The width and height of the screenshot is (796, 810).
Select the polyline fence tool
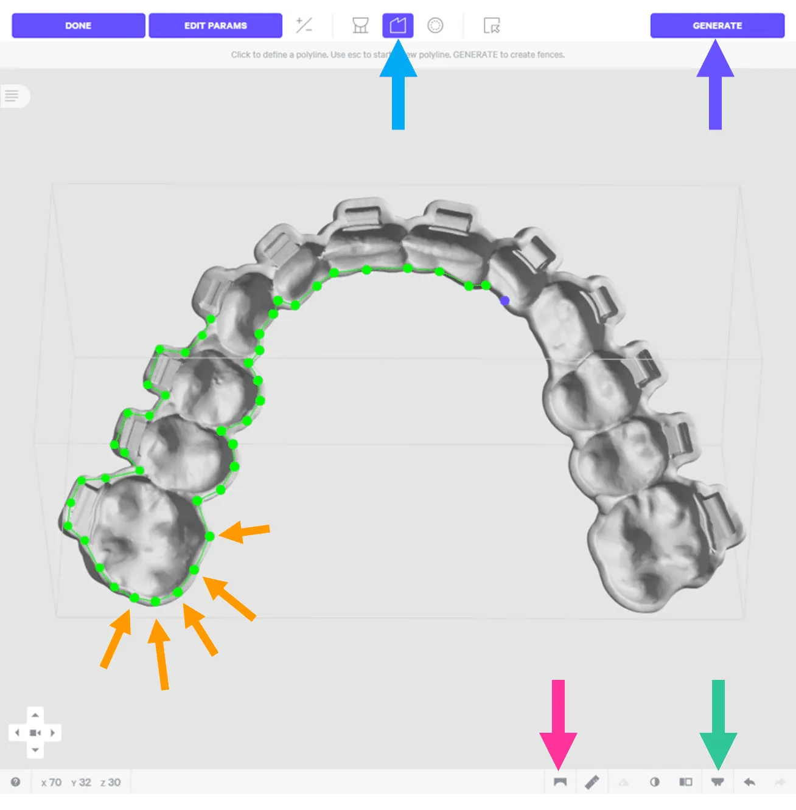point(398,26)
